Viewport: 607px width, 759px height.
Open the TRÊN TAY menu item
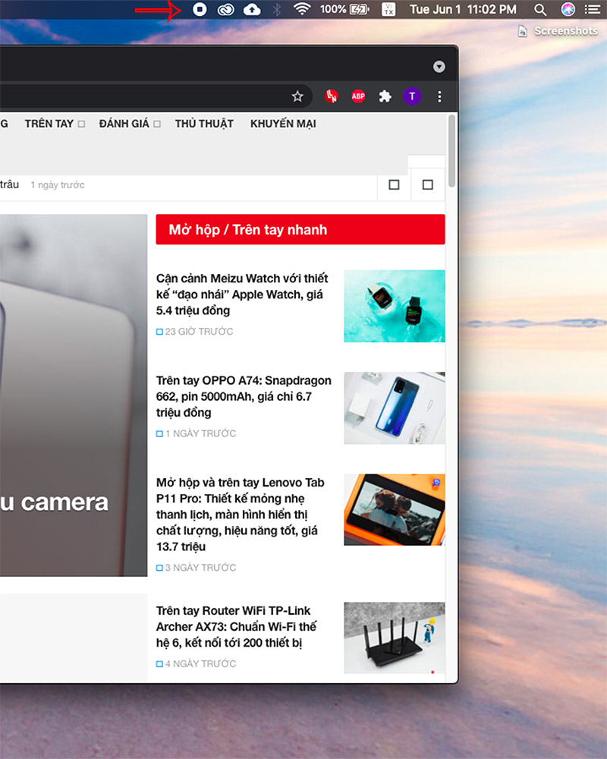coord(49,124)
